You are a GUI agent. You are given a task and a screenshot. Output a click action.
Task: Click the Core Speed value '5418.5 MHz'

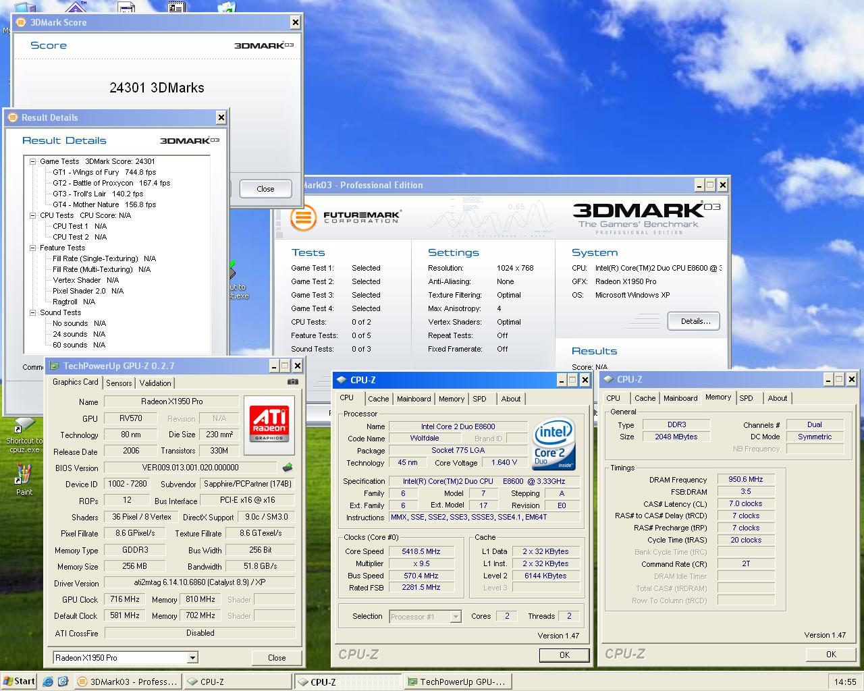[421, 551]
